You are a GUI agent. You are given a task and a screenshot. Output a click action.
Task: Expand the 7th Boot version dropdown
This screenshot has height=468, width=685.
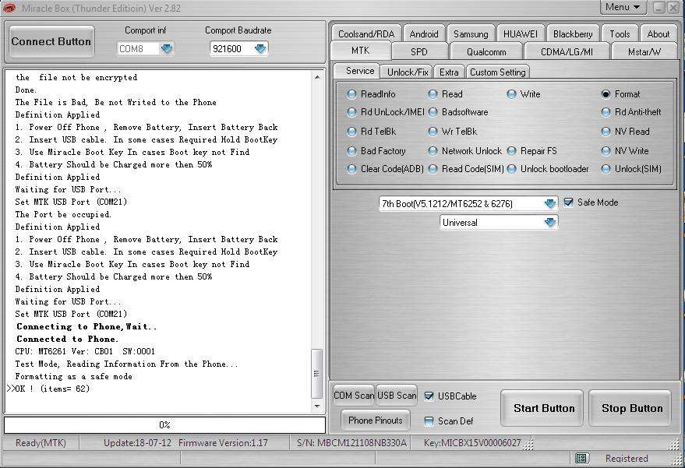(x=550, y=203)
